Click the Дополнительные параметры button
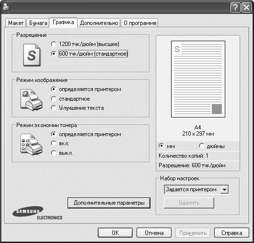Screen dimensions: 254x243 [x=109, y=203]
